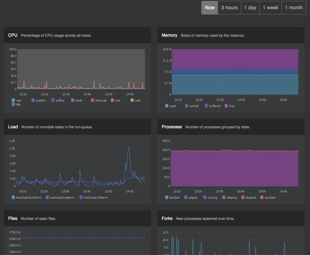310x255 pixels.
Task: Click the CPU usage chart area
Action: tap(81, 69)
